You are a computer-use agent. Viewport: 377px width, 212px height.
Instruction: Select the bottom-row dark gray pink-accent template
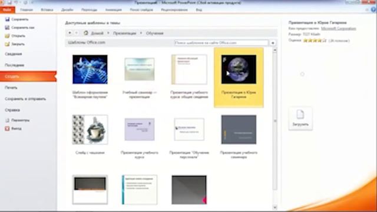(189, 190)
